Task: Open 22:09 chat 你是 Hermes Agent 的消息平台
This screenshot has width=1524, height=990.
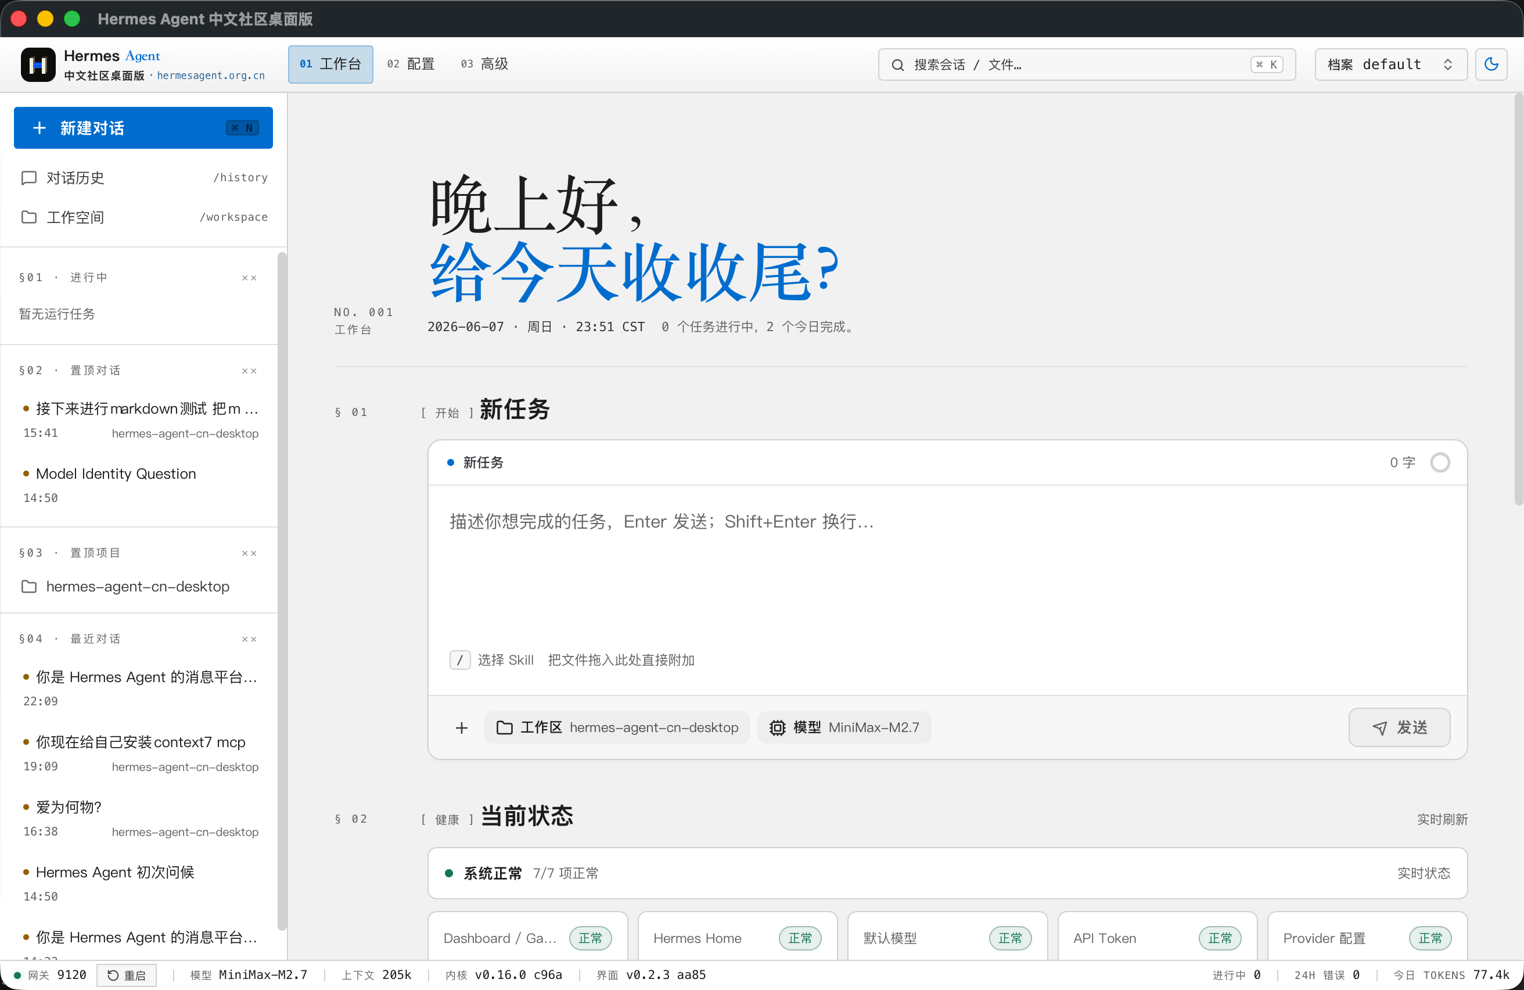Action: click(x=141, y=688)
